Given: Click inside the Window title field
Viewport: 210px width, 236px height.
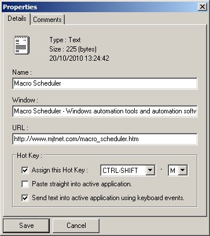Looking at the screenshot, I should point(105,111).
